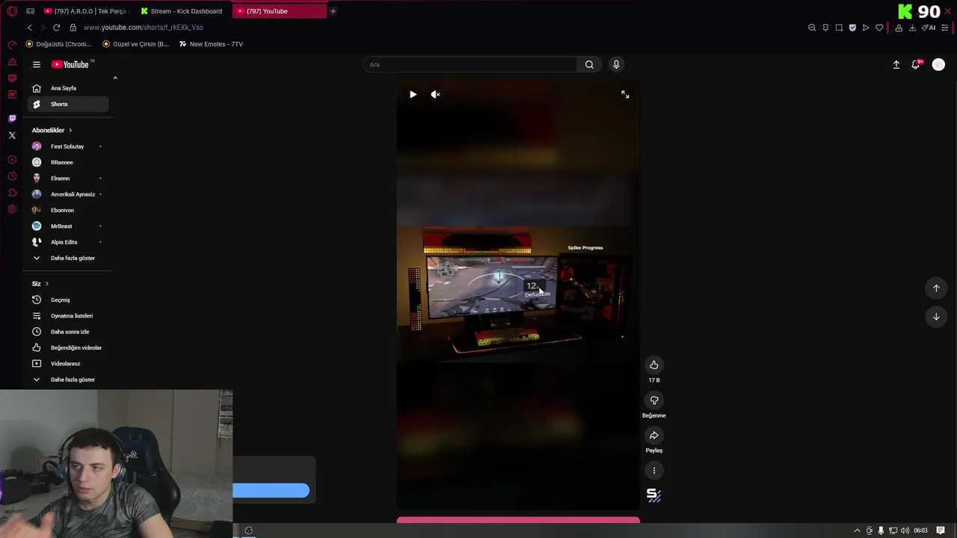957x538 pixels.
Task: Zoom out page via magnifier icon
Action: pyautogui.click(x=812, y=28)
